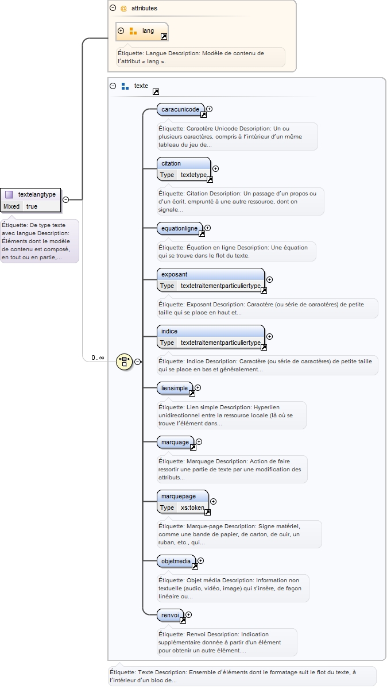The height and width of the screenshot is (688, 387).
Task: Open objetmedia reference arrow icon
Action: 195,567
